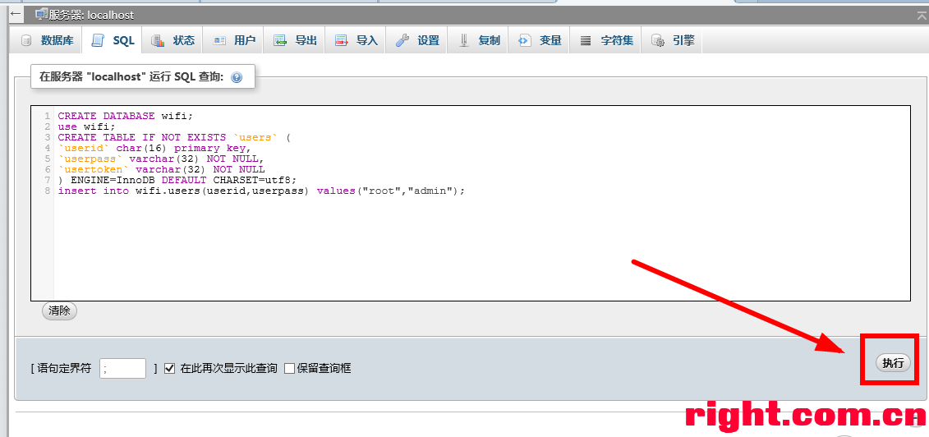Open the 数据库 (Databases) tab
The image size is (929, 437).
[48, 40]
